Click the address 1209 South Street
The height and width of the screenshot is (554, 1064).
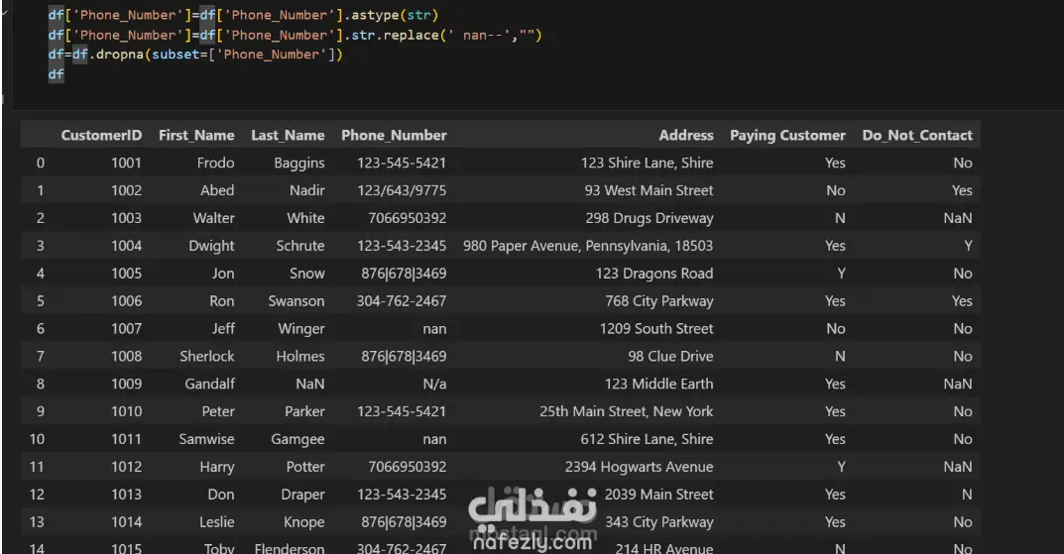coord(656,329)
